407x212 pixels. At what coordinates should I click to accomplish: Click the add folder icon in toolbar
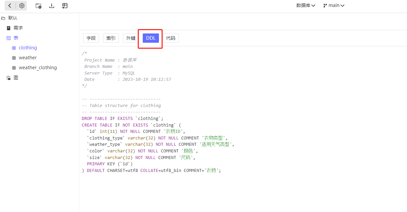38,6
